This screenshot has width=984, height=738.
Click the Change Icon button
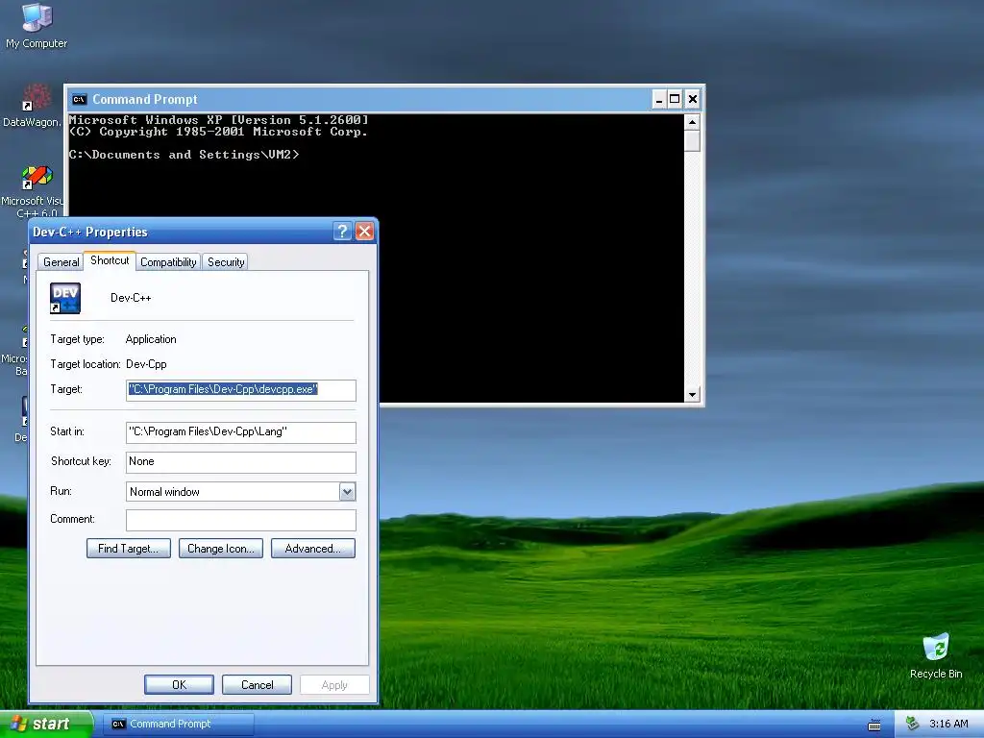[221, 549]
